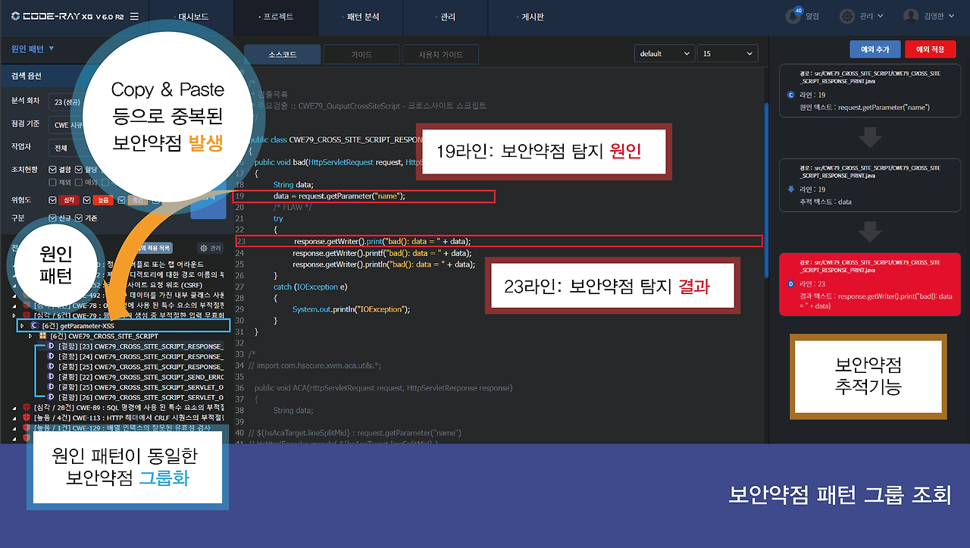Viewport: 970px width, 548px height.
Task: Open the default theme dropdown
Action: pos(665,54)
